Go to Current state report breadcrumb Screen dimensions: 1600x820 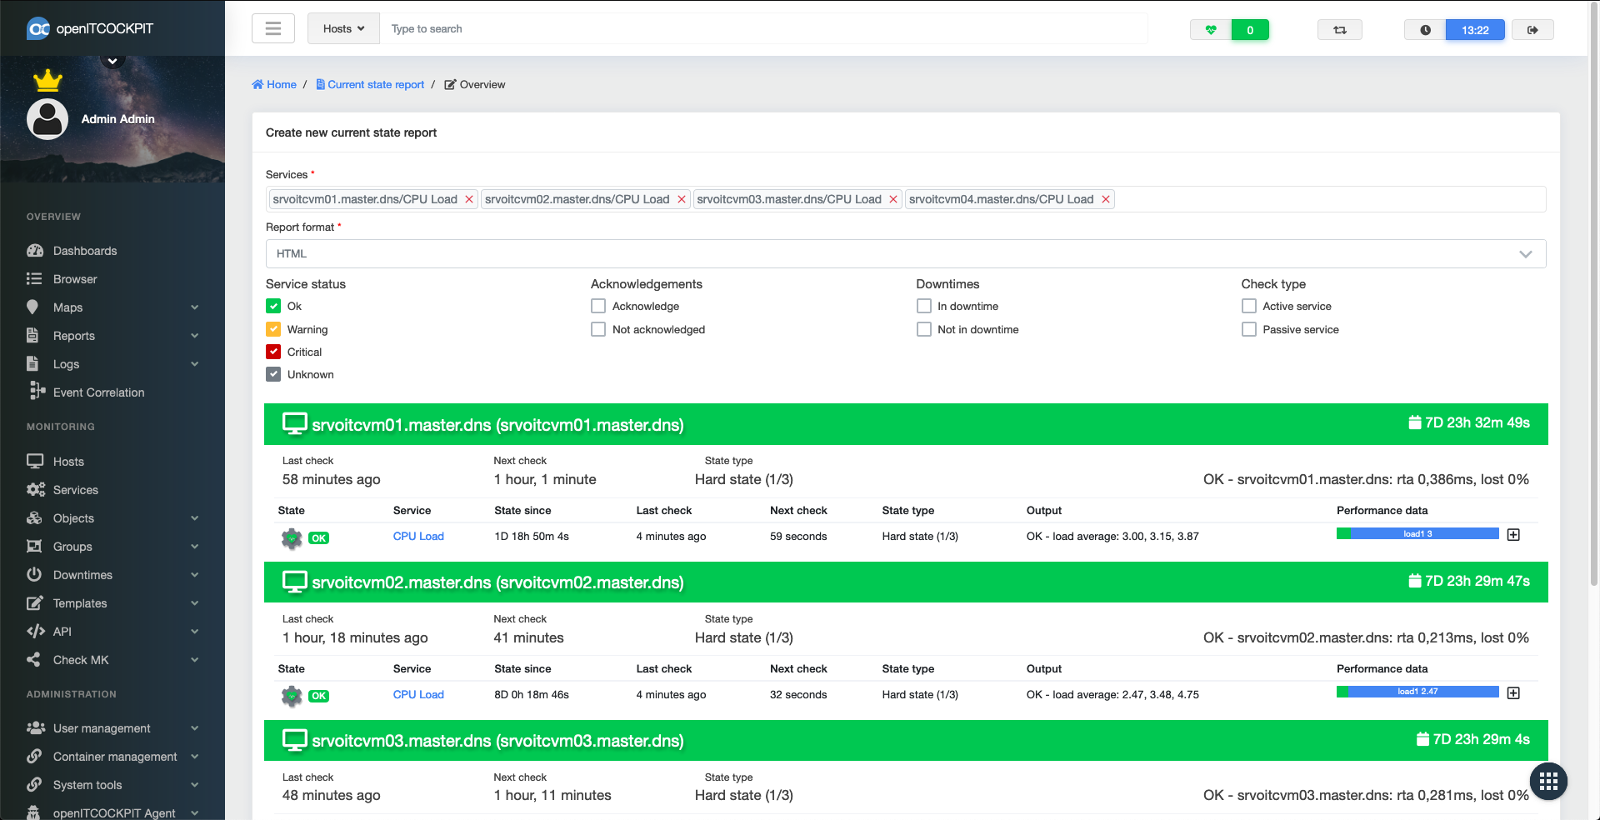pos(370,84)
